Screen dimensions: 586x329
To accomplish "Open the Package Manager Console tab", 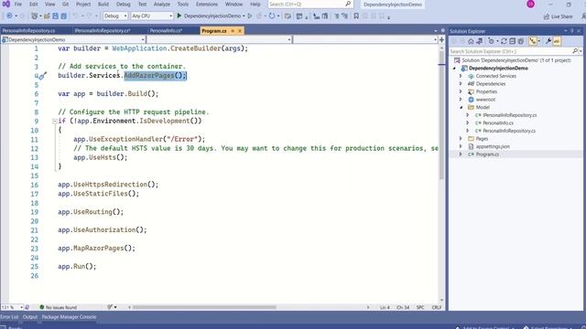I will click(69, 317).
